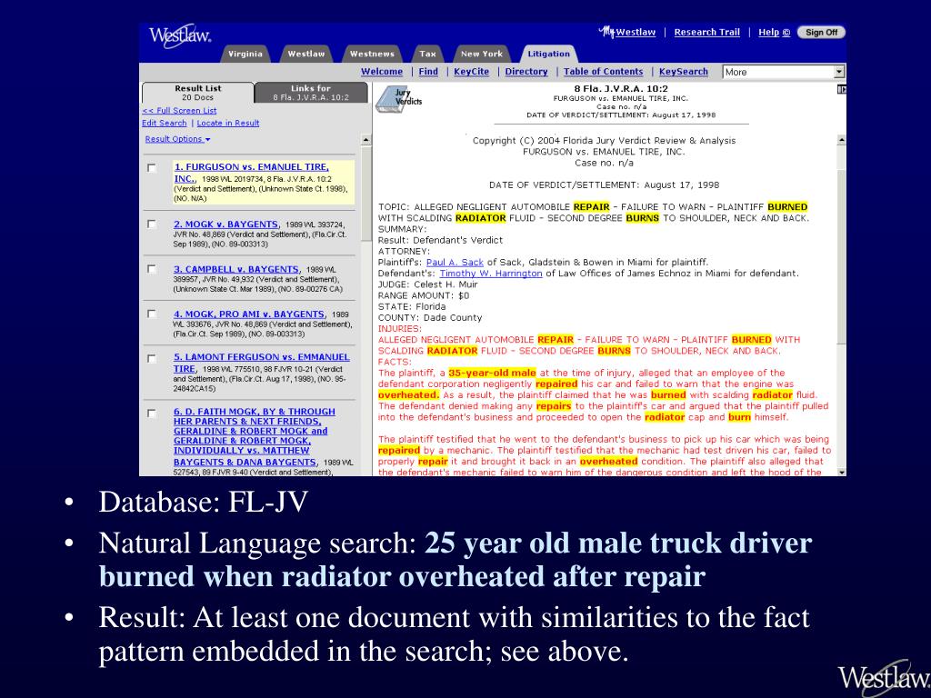
Task: Open result 6 D. Faith Mogk link
Action: [x=255, y=436]
